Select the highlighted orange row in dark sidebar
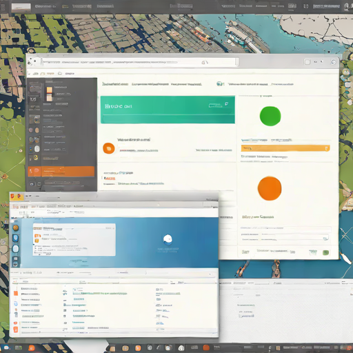 click(x=61, y=172)
